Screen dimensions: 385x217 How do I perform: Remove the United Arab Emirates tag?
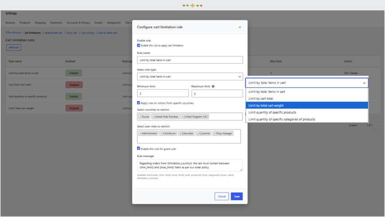[x=153, y=117]
